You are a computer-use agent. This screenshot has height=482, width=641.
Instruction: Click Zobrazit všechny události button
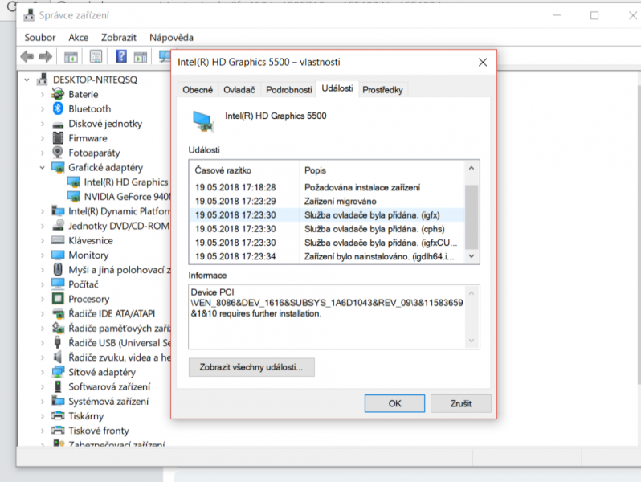point(251,367)
